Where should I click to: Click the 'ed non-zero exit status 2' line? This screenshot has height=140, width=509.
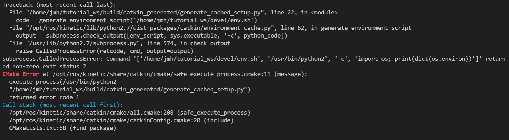coord(44,66)
